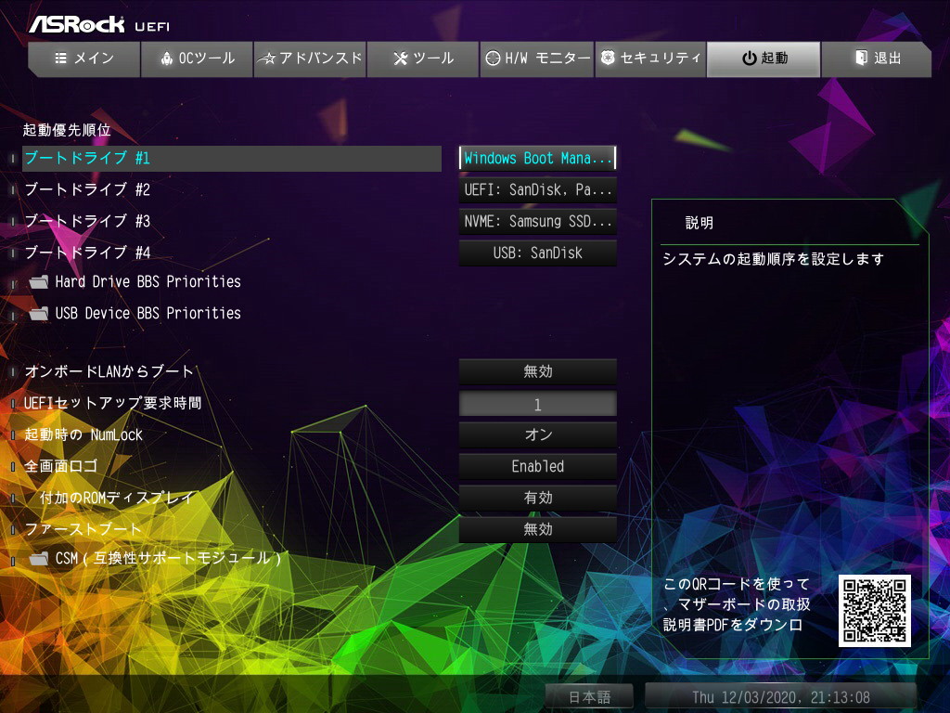Click the このQRコードを使って text
950x713 pixels.
coord(736,584)
